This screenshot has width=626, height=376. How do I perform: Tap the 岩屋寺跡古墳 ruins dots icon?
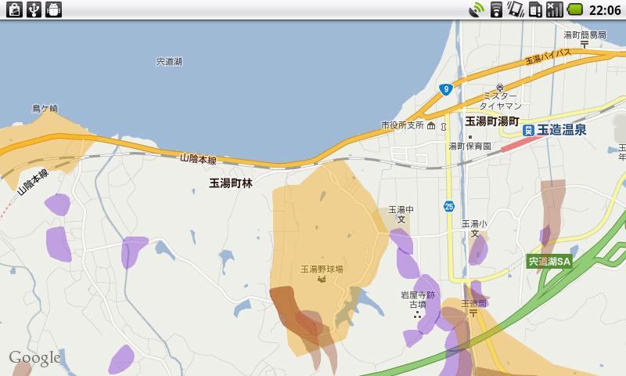click(418, 315)
